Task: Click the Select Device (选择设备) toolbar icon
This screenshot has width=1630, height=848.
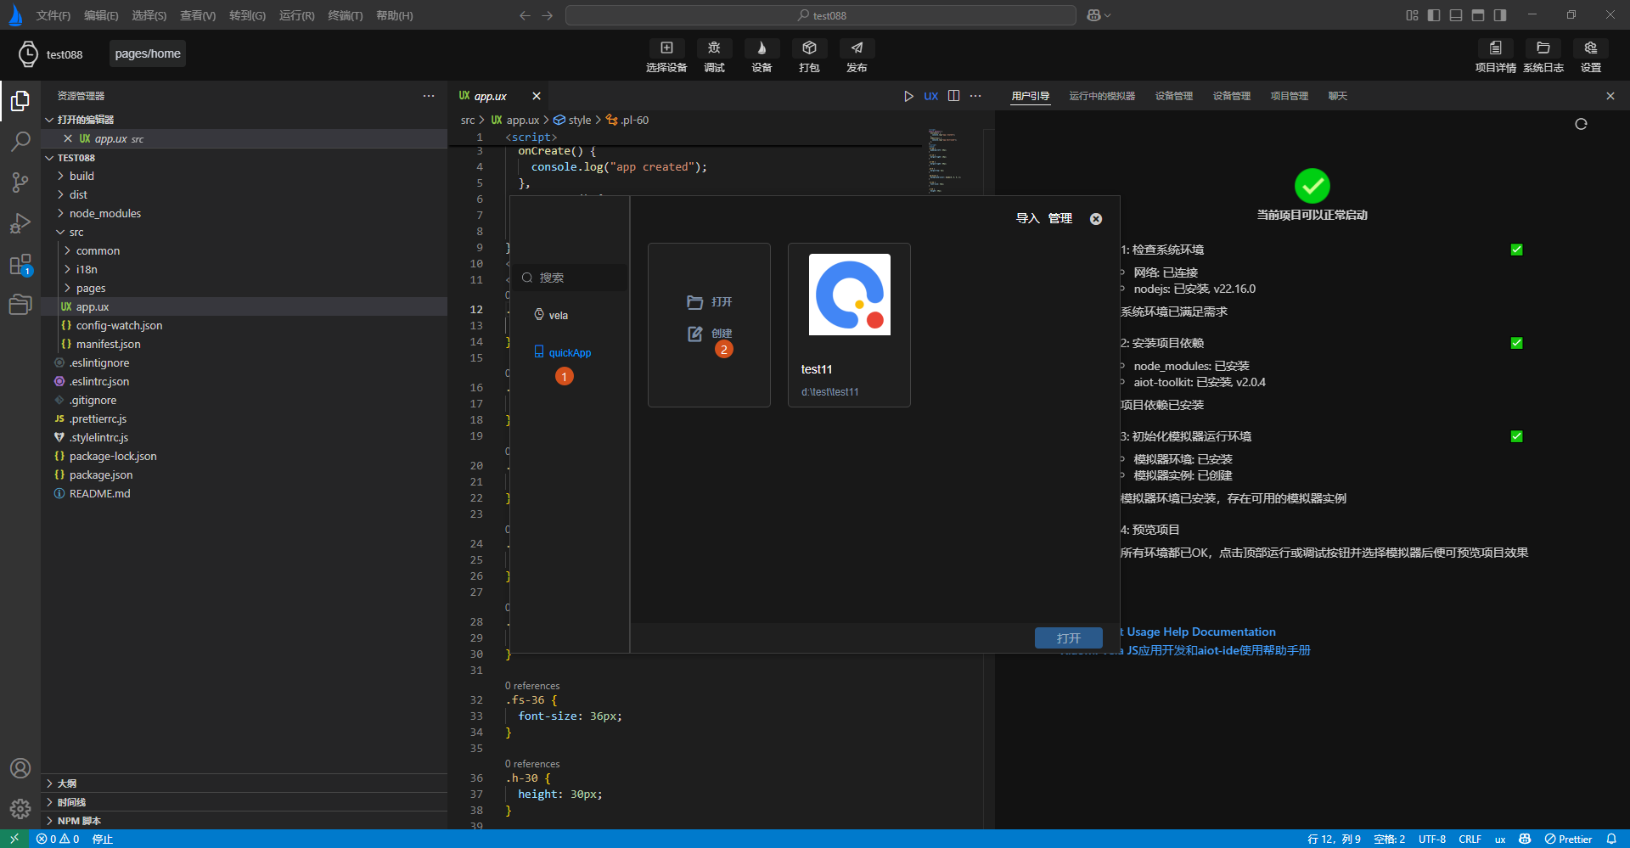Action: [666, 48]
